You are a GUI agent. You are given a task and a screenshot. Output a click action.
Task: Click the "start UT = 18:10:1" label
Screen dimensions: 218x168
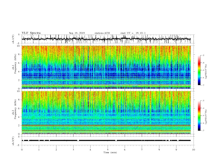click(x=133, y=33)
